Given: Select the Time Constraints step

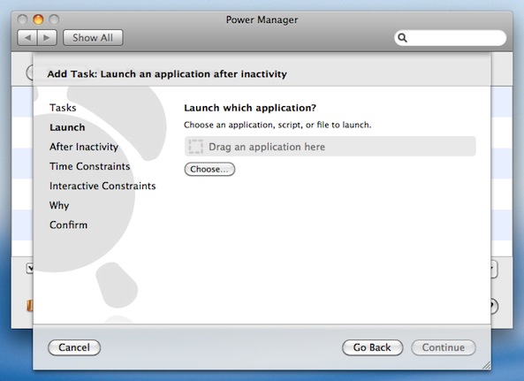Looking at the screenshot, I should tap(89, 166).
